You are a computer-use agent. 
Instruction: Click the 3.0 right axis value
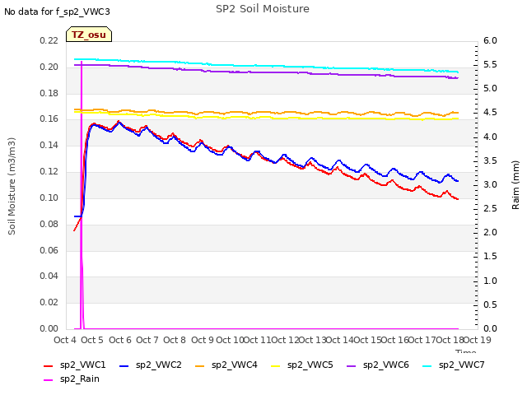click(x=490, y=184)
